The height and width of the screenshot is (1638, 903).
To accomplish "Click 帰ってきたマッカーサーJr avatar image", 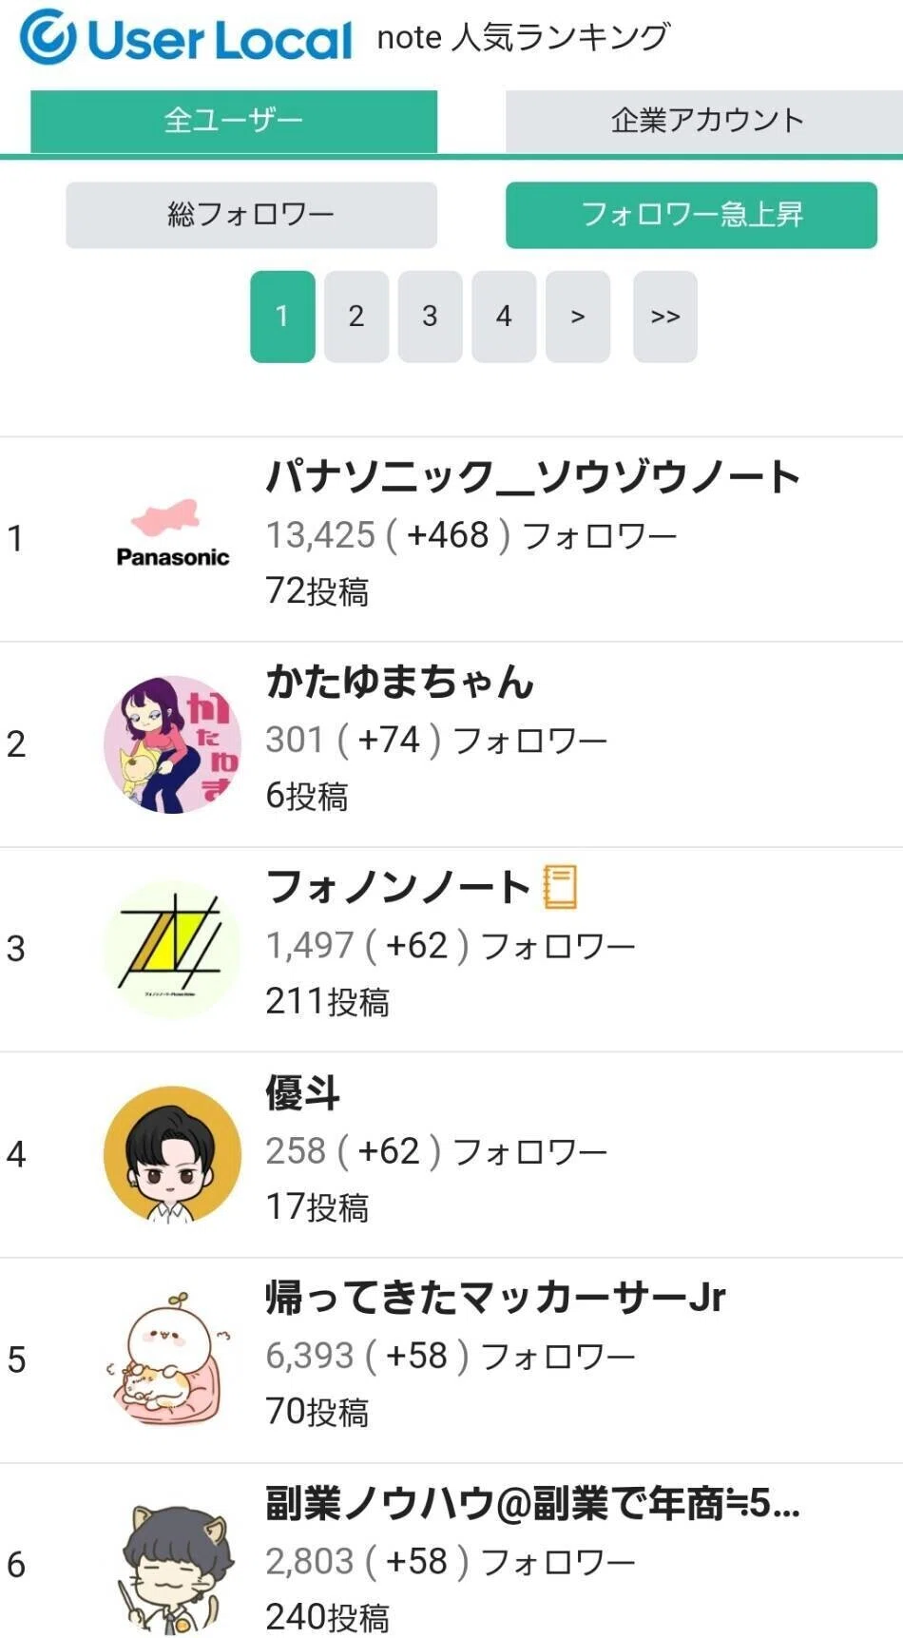I will [x=172, y=1359].
